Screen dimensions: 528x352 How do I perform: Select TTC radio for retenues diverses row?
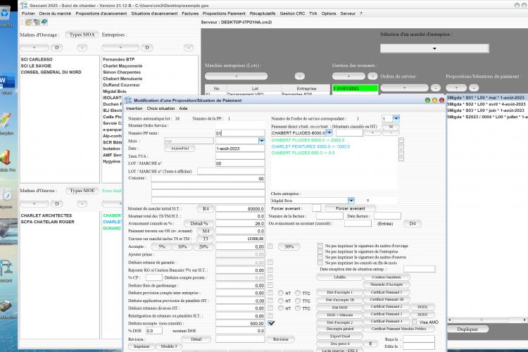298,308
